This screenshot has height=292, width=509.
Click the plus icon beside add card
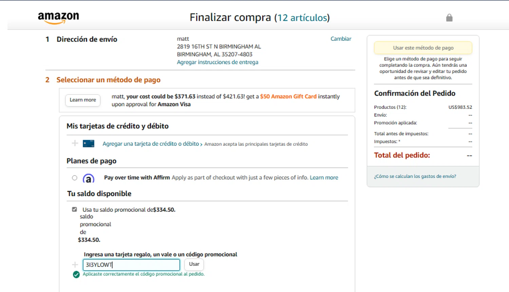tap(75, 143)
